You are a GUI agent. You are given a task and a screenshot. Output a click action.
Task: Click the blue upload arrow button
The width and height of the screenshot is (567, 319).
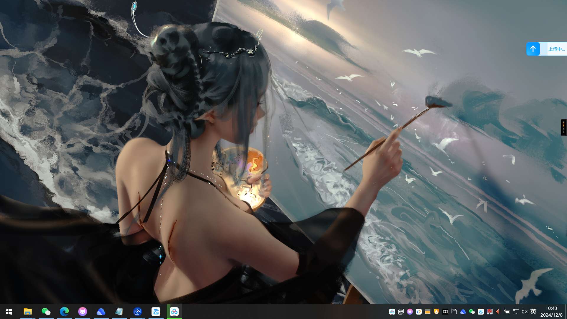click(x=533, y=49)
